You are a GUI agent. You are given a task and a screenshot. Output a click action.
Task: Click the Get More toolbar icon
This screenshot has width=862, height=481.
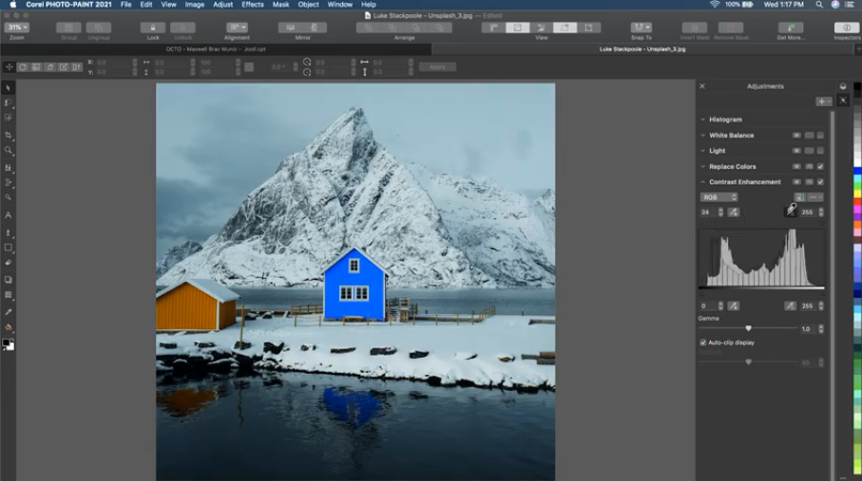791,28
